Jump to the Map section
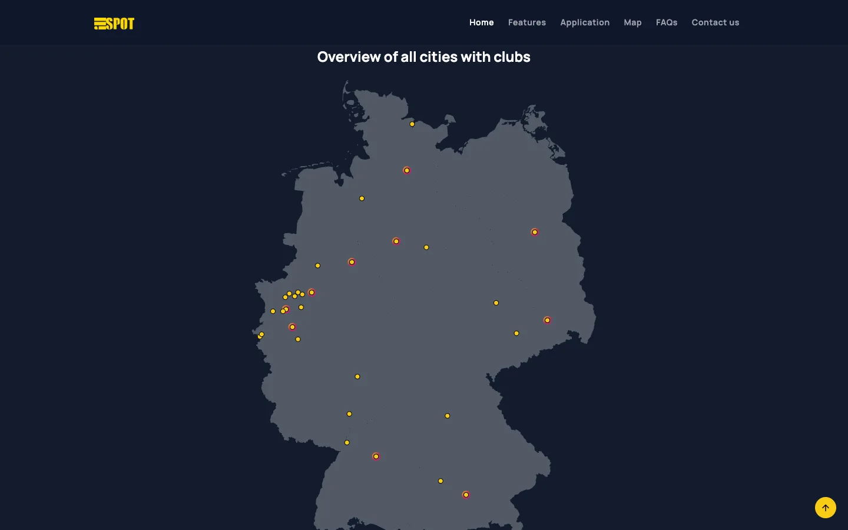Viewport: 848px width, 530px height. (632, 22)
